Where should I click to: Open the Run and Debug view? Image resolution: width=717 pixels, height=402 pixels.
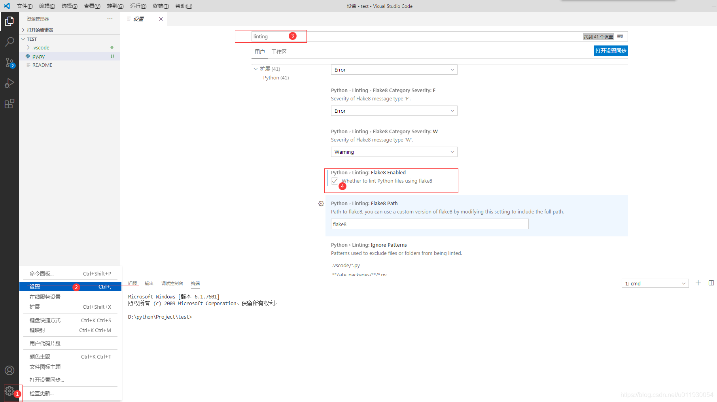click(x=9, y=83)
